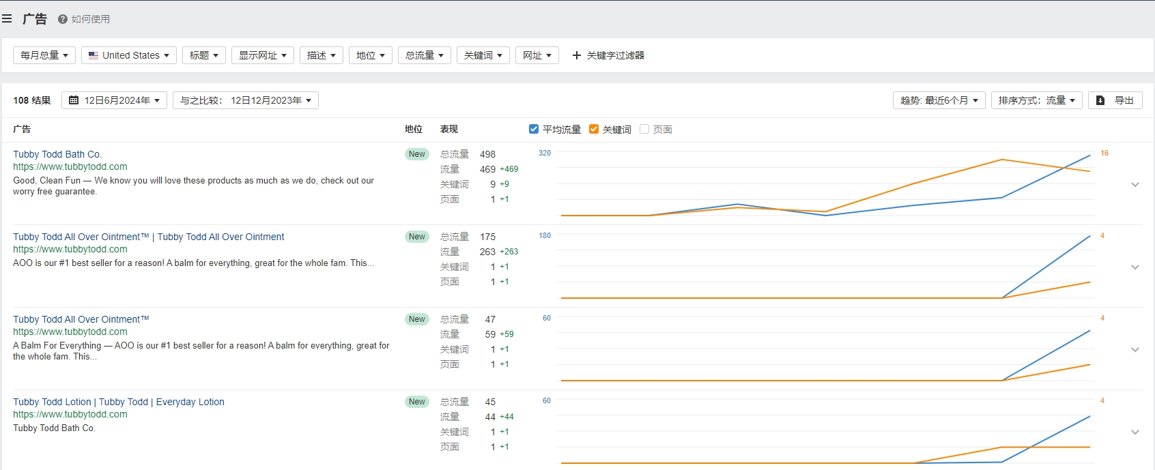Open Tubby Todd All Over Ointment™ | Tubby Todd link
This screenshot has width=1155, height=470.
[149, 237]
